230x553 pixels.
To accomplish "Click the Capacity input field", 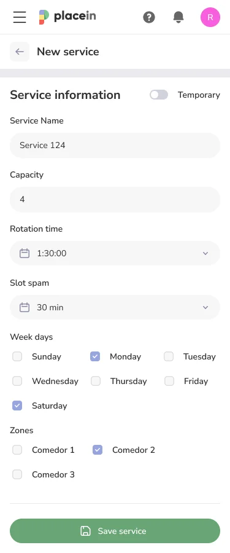I will 115,199.
